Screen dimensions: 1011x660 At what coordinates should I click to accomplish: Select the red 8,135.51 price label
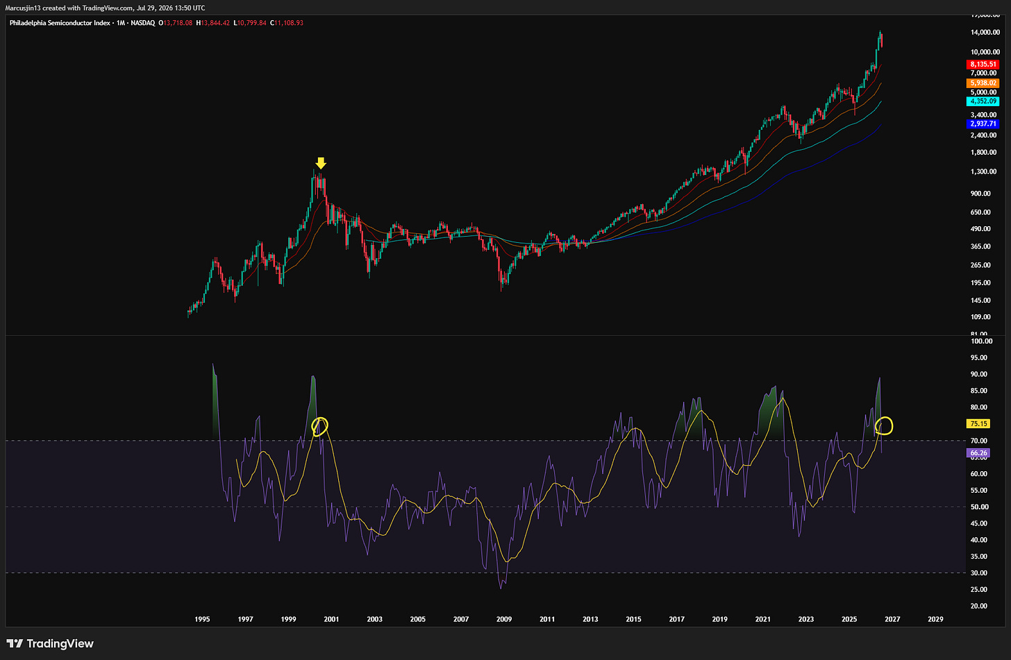[983, 64]
